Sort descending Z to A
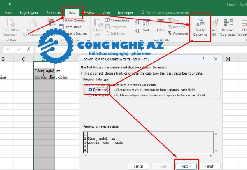The height and width of the screenshot is (170, 247). [137, 31]
